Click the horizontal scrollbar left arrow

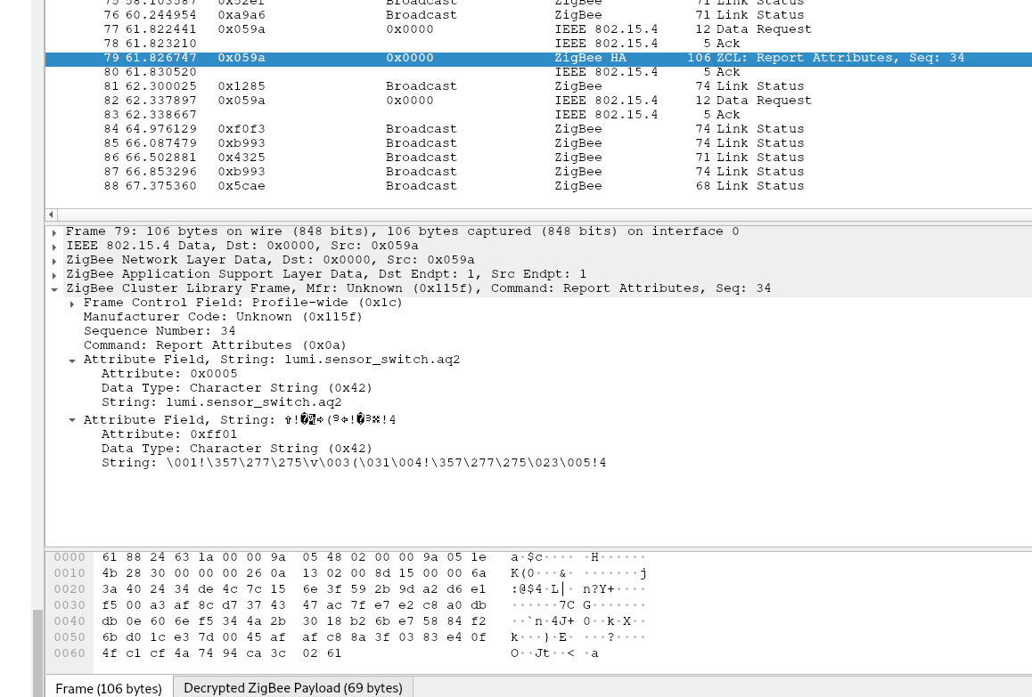click(52, 215)
